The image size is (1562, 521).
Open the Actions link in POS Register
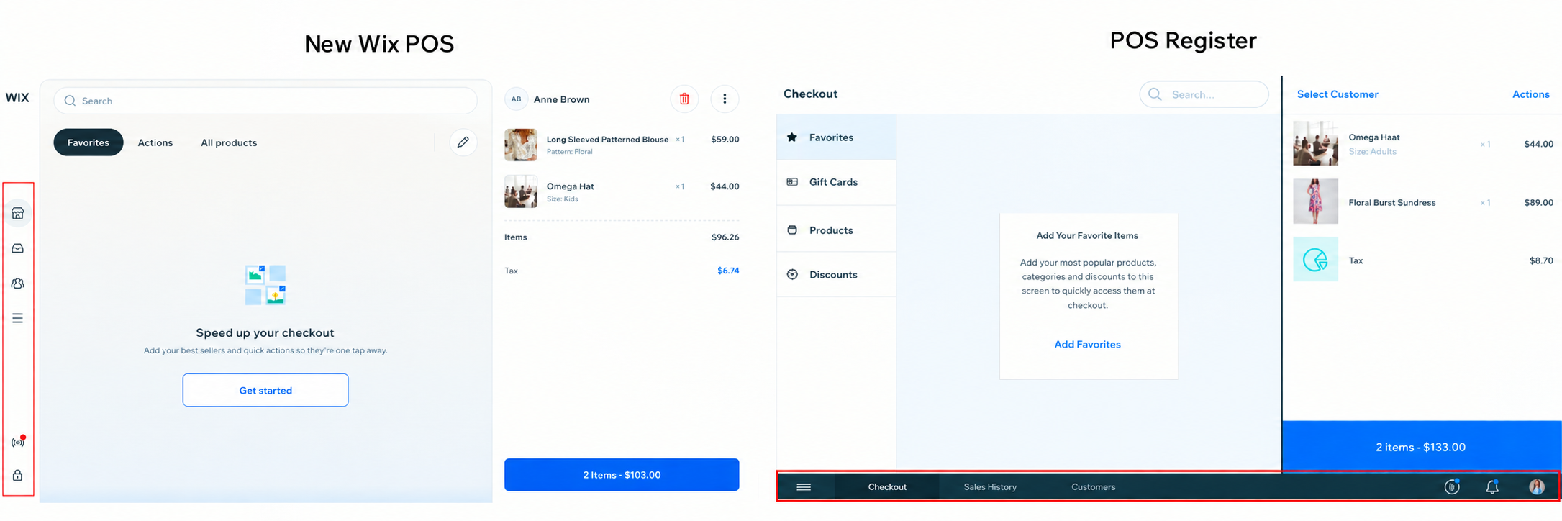[1531, 94]
